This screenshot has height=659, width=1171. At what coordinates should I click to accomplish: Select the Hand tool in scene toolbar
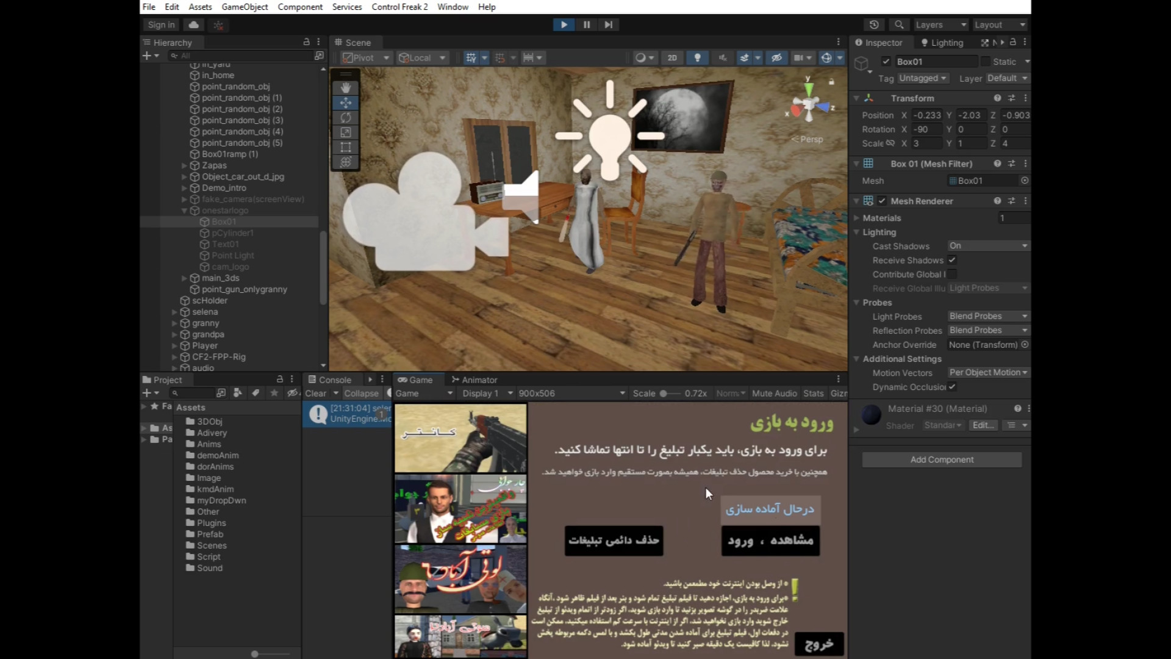(345, 88)
